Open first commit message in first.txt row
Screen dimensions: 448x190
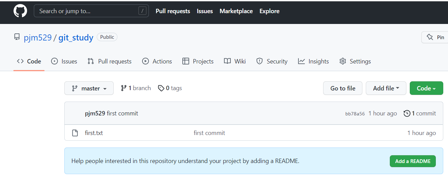point(209,133)
